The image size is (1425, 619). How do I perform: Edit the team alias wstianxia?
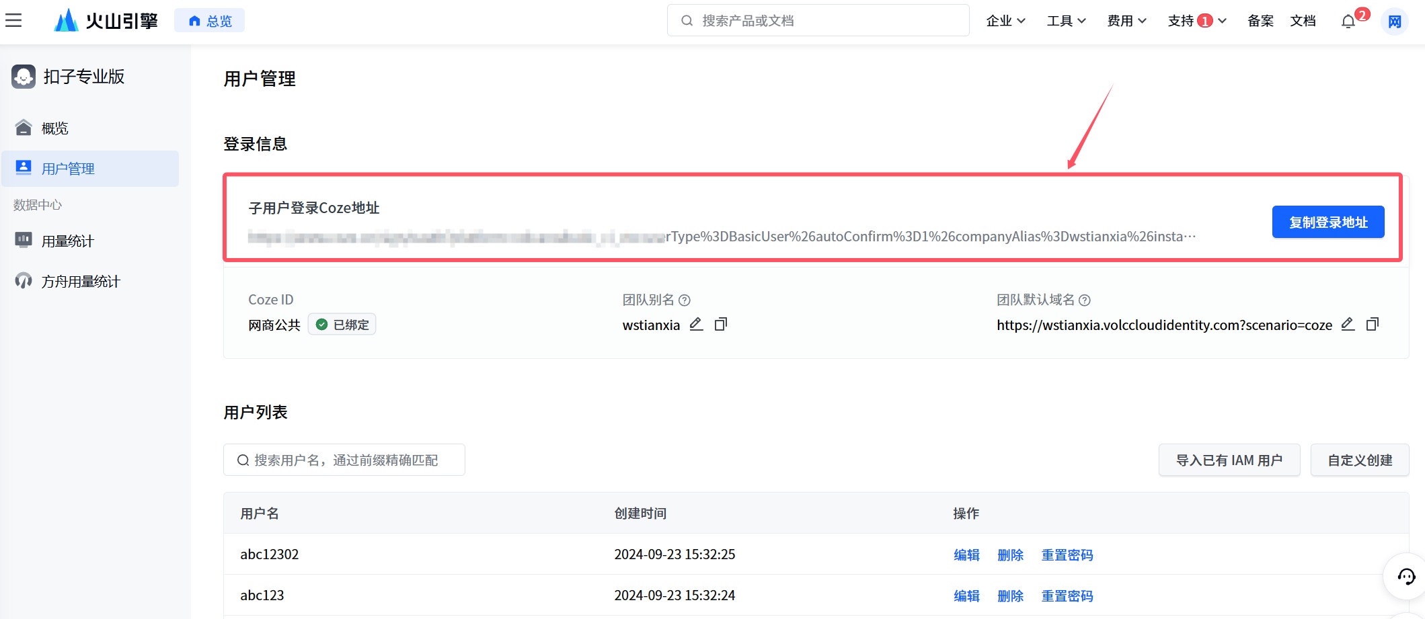(696, 325)
